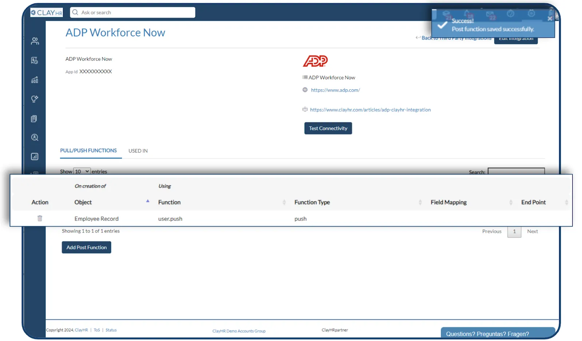Sort the table by Function Type column
The width and height of the screenshot is (582, 341).
click(x=358, y=202)
